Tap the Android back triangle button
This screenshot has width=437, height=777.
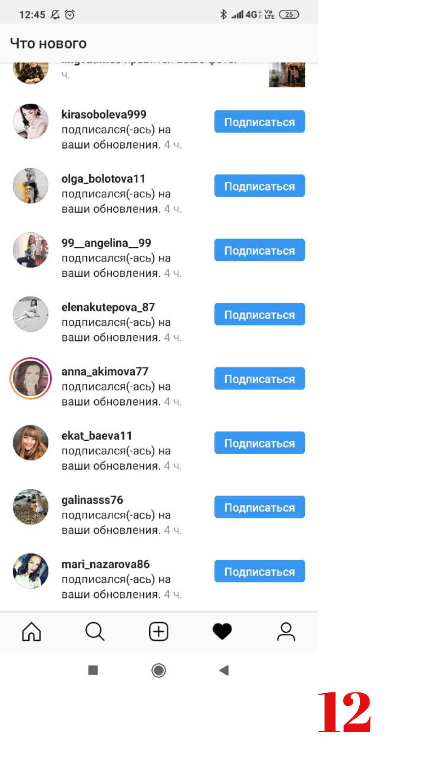[x=224, y=671]
